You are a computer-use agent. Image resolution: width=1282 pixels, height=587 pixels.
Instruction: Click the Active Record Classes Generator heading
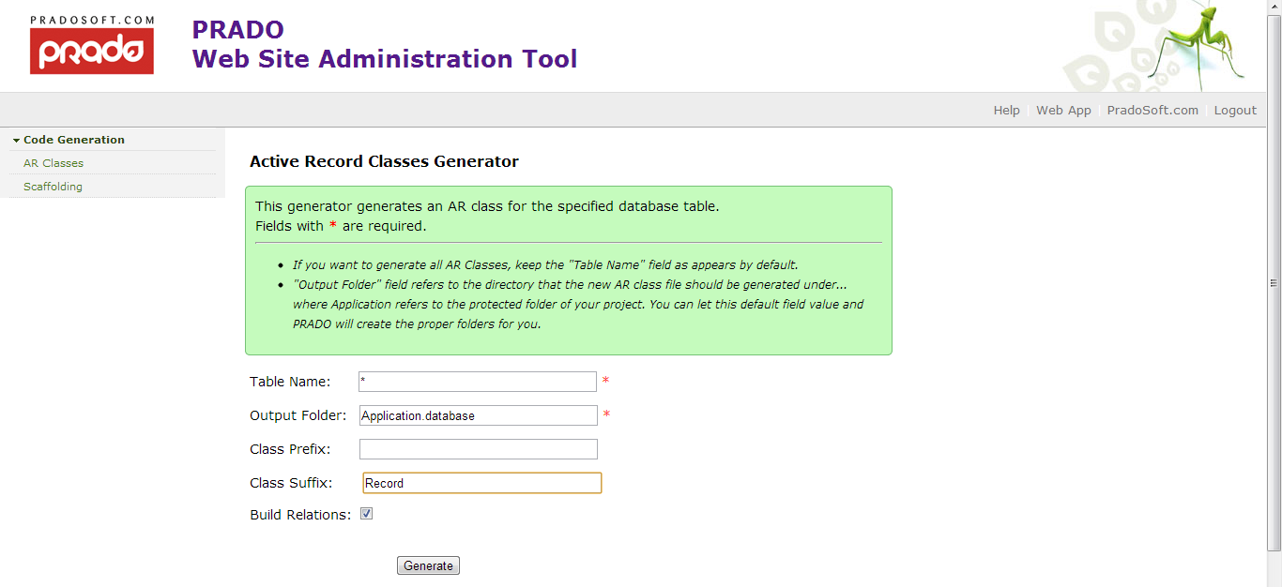(384, 161)
